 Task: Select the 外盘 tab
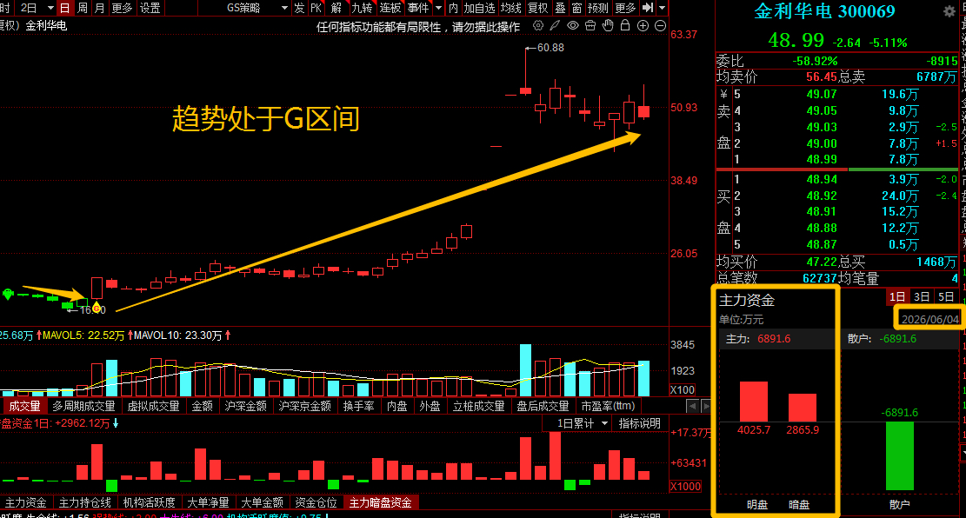coord(430,406)
